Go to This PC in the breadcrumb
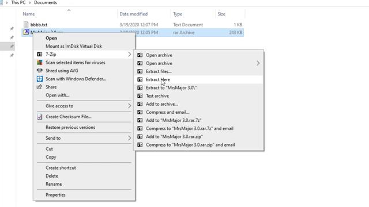The height and width of the screenshot is (207, 369). click(x=18, y=3)
